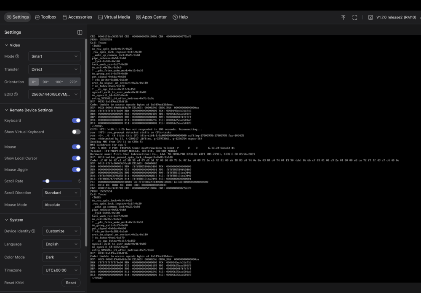
Task: Open the Mode dropdown set to Smart
Action: [54, 56]
